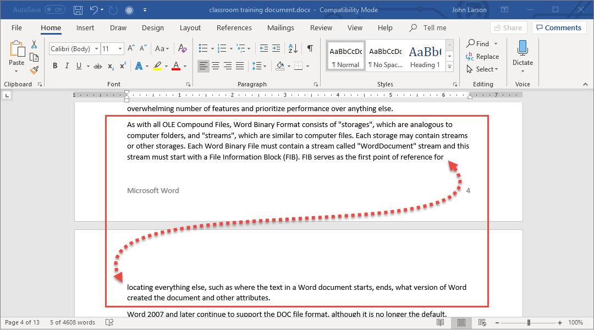Click the Comments button
The image size is (594, 330).
pos(558,28)
